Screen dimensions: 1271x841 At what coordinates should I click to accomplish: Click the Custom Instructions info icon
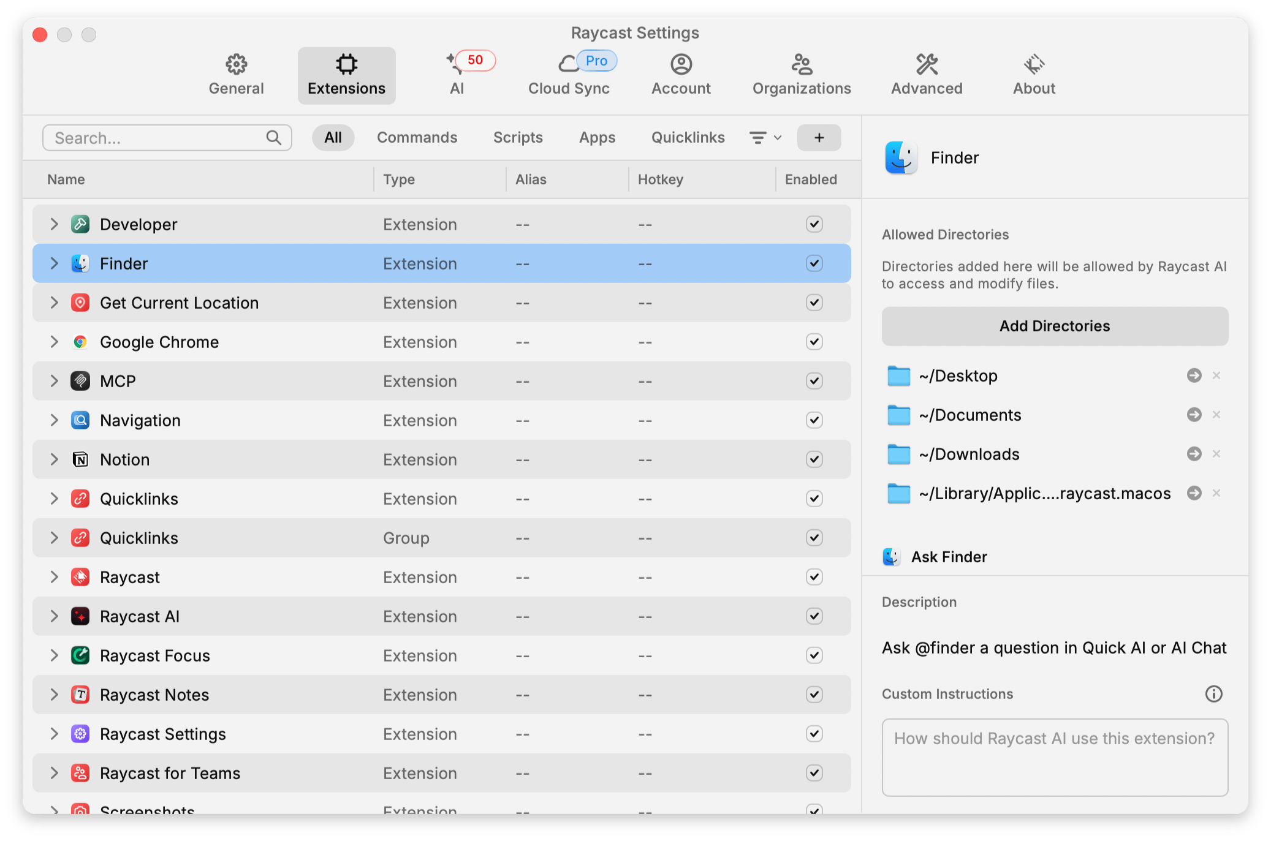[x=1213, y=694]
